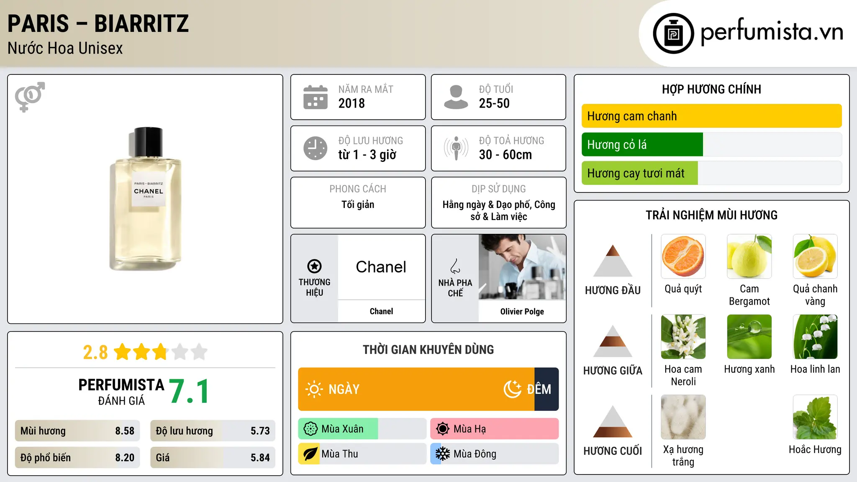The height and width of the screenshot is (482, 857).
Task: Click the Hương cỏ lá green accord bar
Action: pos(642,144)
